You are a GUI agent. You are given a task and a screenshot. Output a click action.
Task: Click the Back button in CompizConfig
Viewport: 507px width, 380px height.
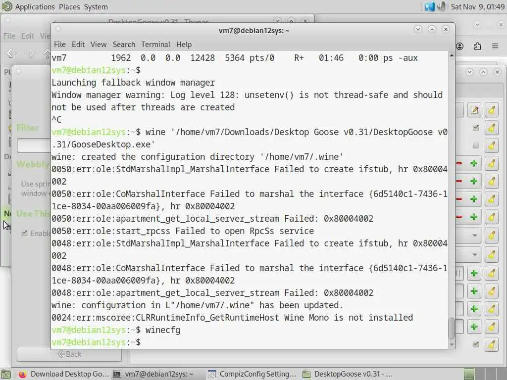69,354
